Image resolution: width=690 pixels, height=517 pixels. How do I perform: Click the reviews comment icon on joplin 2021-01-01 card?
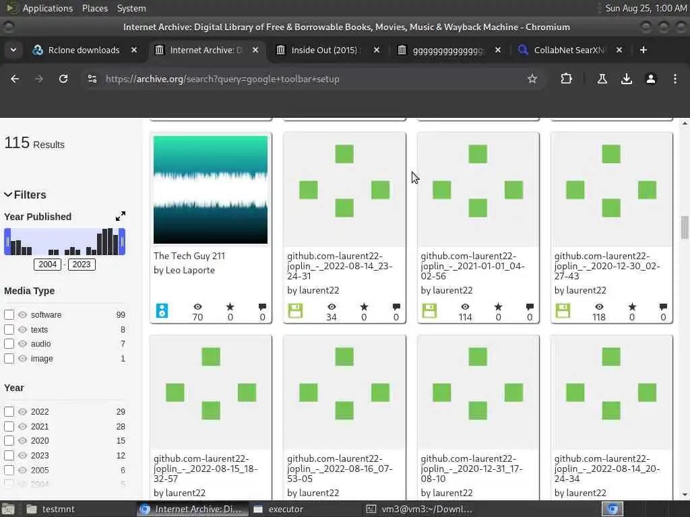530,306
